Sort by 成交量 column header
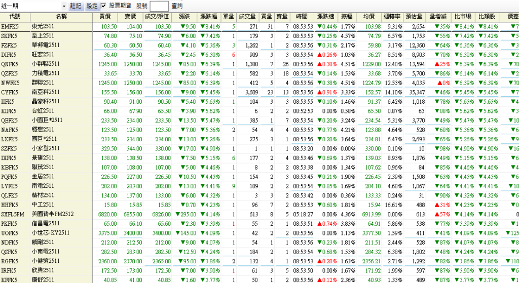Screen dimensions: 519x283 coord(247,17)
